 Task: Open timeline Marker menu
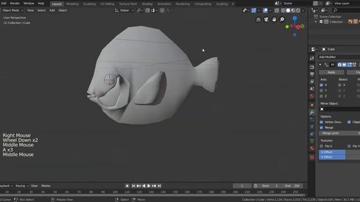pos(46,186)
